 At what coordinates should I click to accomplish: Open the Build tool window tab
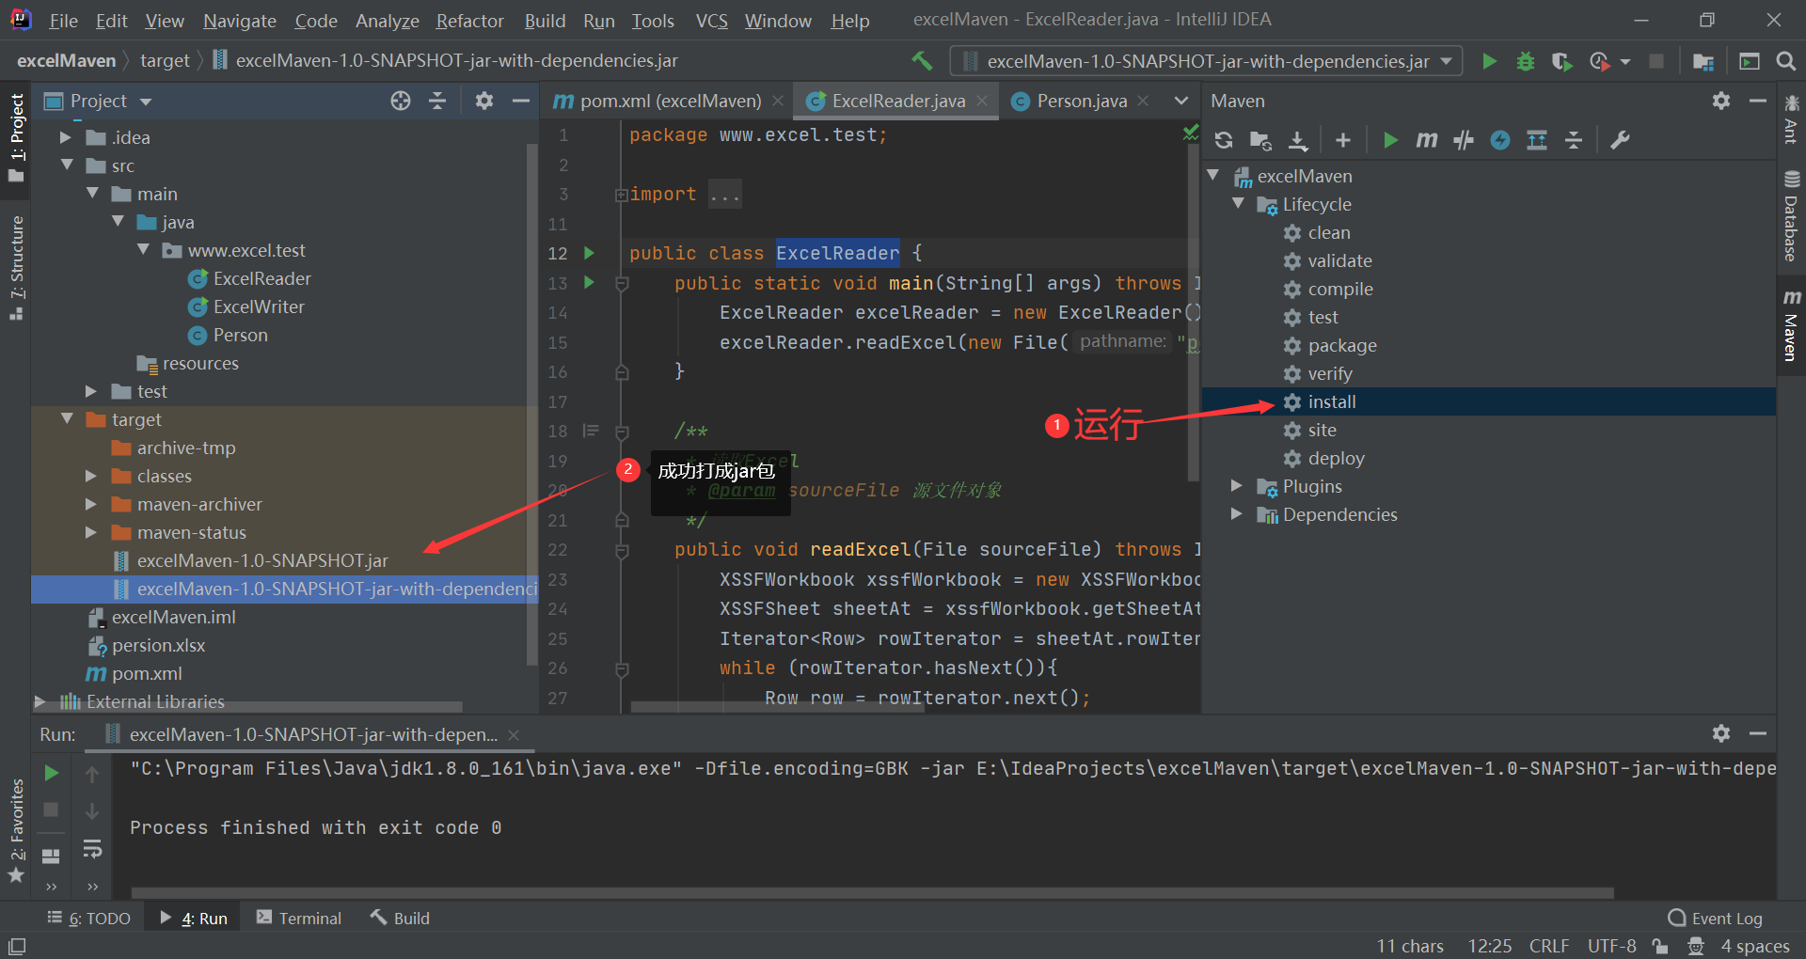point(400,919)
